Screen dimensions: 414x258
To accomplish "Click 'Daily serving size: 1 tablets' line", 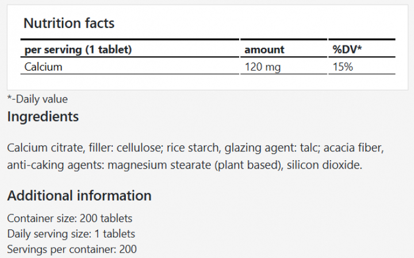I will (x=71, y=234).
